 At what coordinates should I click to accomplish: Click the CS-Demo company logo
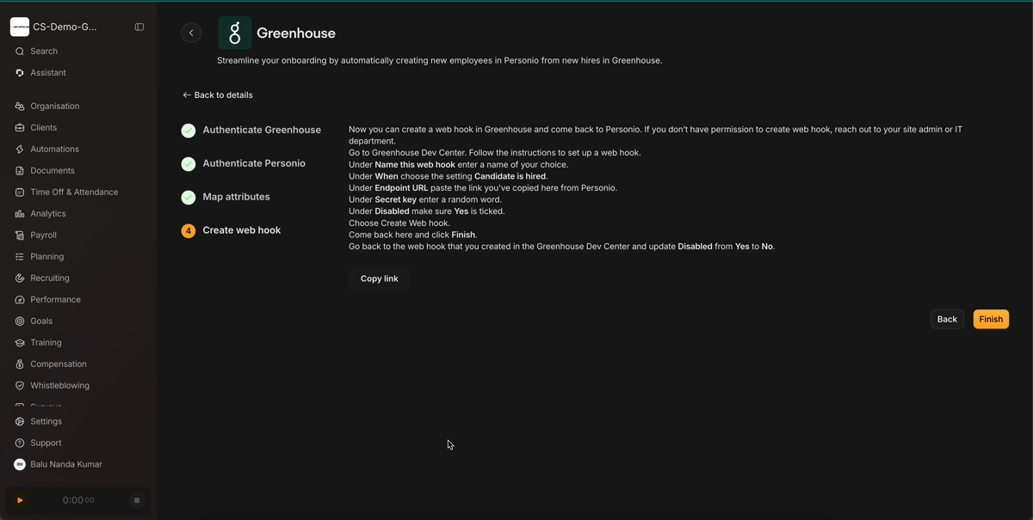tap(20, 27)
